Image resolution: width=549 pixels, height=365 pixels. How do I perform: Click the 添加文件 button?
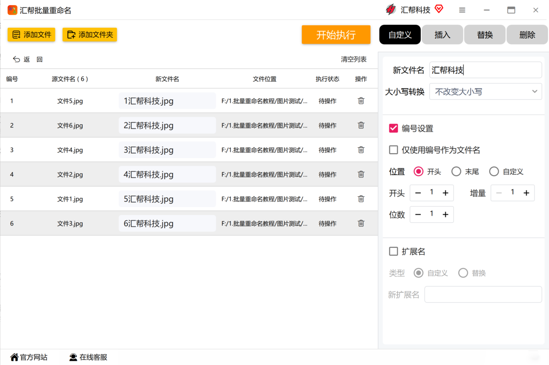[x=32, y=35]
